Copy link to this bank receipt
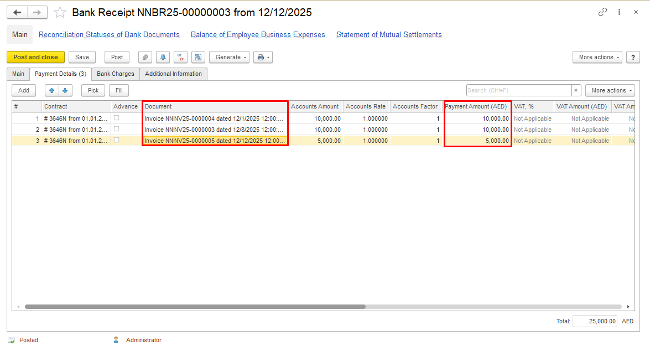 602,12
